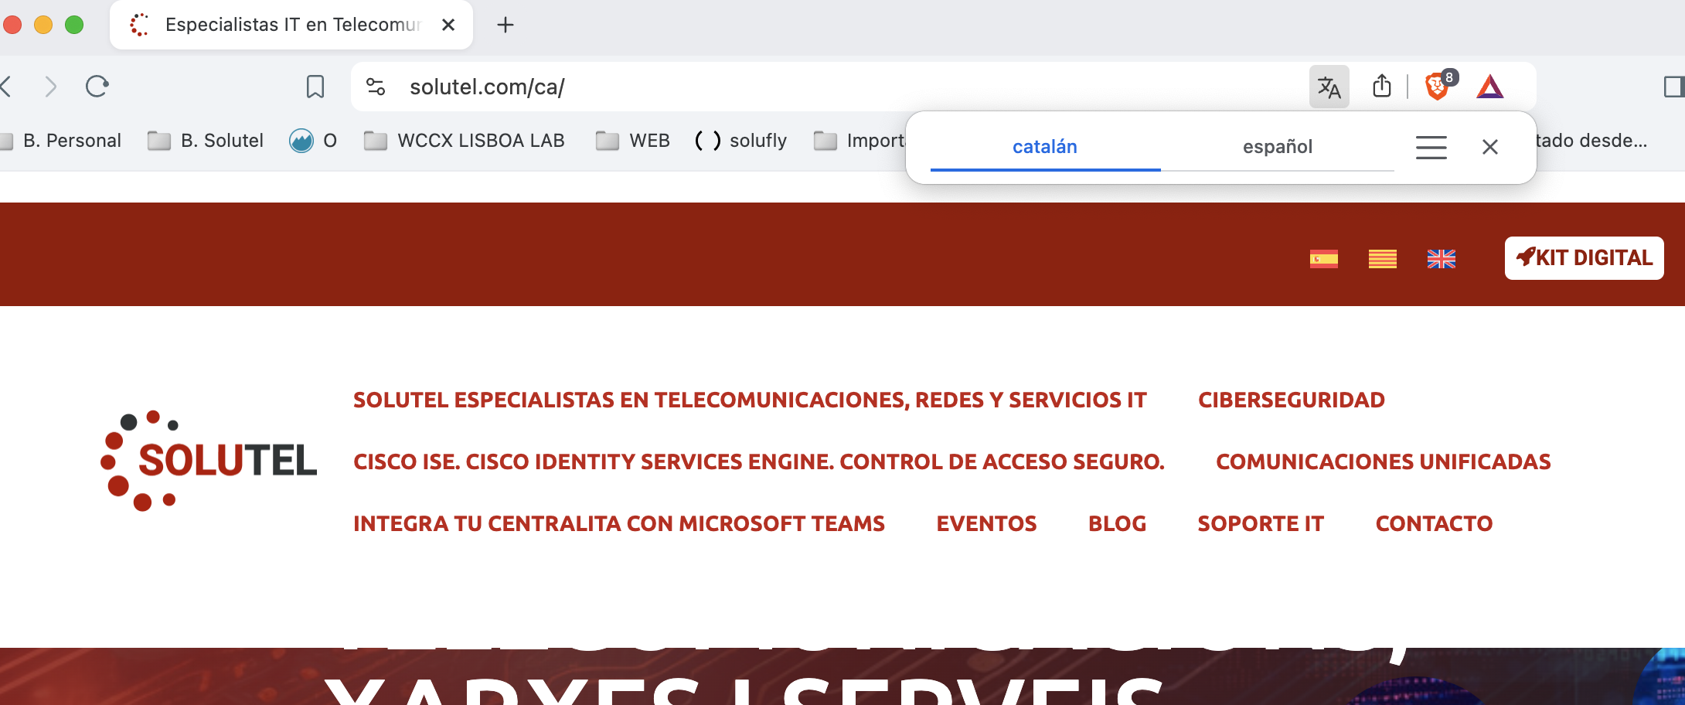Open the CONTACTO page
Screen dimensions: 1685x705
click(1435, 523)
